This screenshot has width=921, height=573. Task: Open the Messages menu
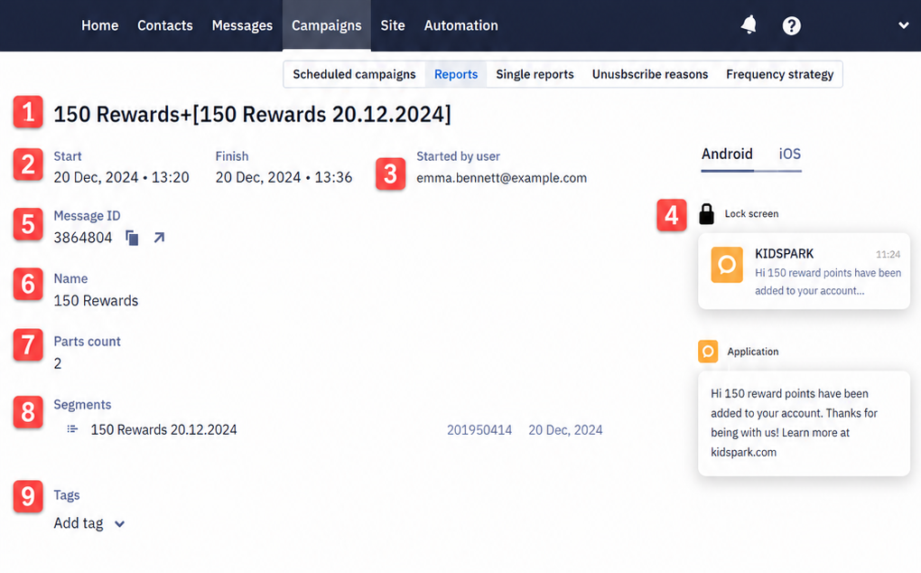(242, 25)
